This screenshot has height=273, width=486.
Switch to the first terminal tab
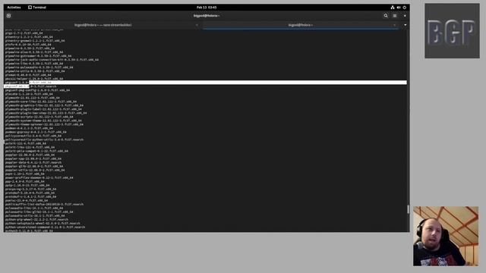[x=103, y=25]
